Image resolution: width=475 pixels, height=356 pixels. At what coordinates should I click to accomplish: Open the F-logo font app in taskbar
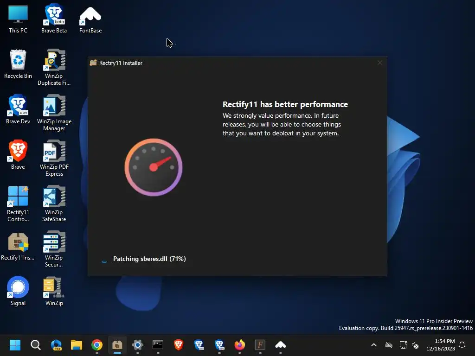pyautogui.click(x=260, y=345)
